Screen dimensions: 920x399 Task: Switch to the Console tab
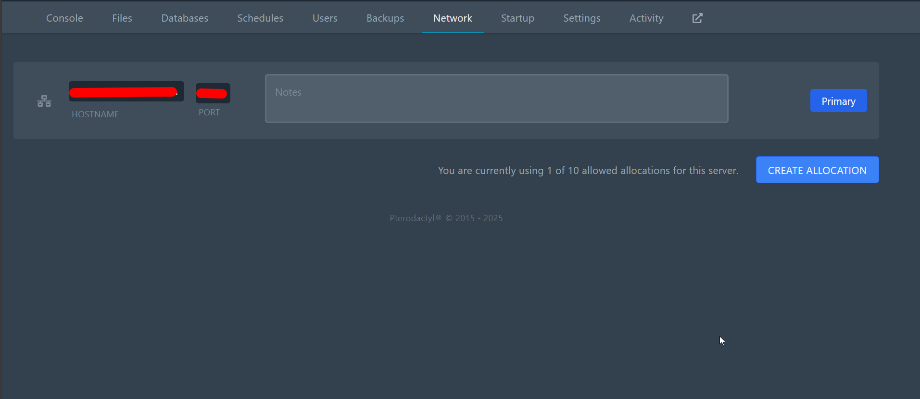64,18
